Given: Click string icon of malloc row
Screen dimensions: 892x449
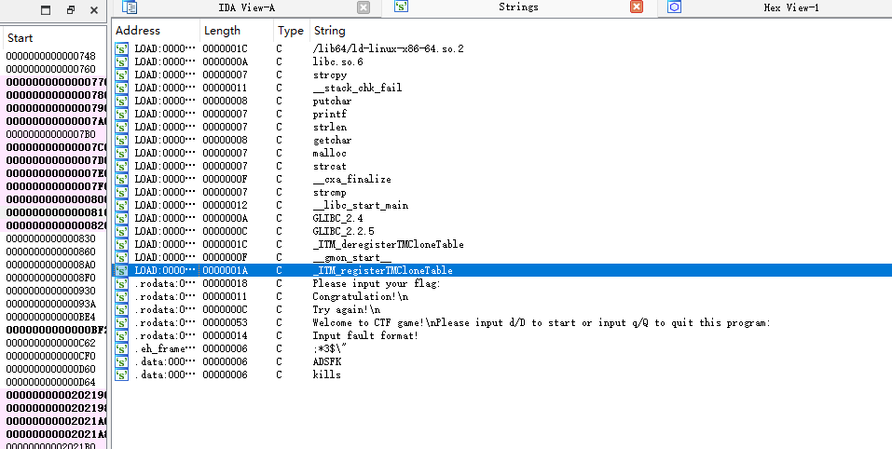Looking at the screenshot, I should click(x=122, y=154).
